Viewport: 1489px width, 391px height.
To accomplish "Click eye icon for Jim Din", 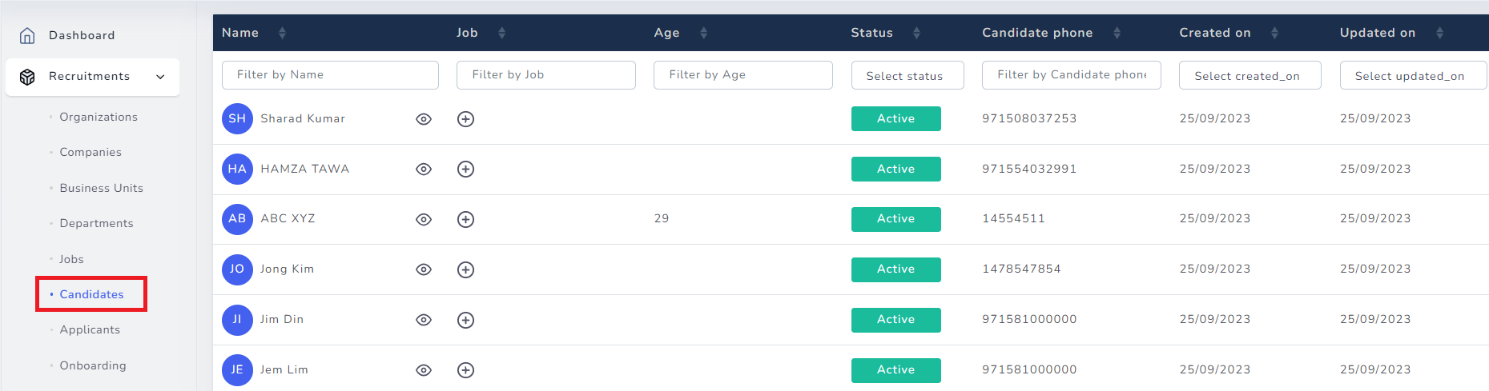I will [424, 320].
